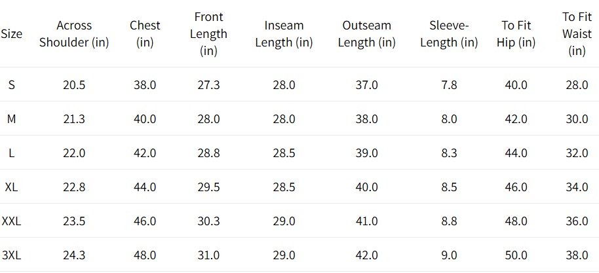Select the 31.0 front length cell
Viewport: 599px width, 273px height.
[x=208, y=255]
